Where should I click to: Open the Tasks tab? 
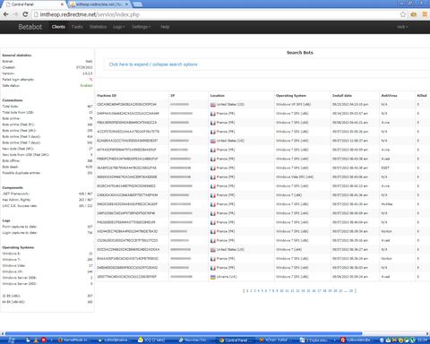coord(77,27)
